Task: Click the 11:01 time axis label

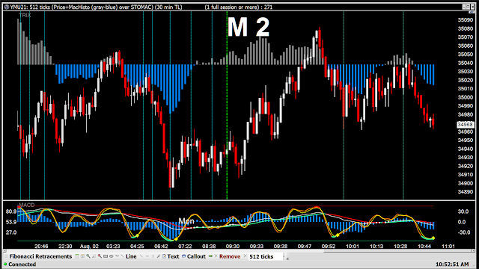Action: coord(448,246)
